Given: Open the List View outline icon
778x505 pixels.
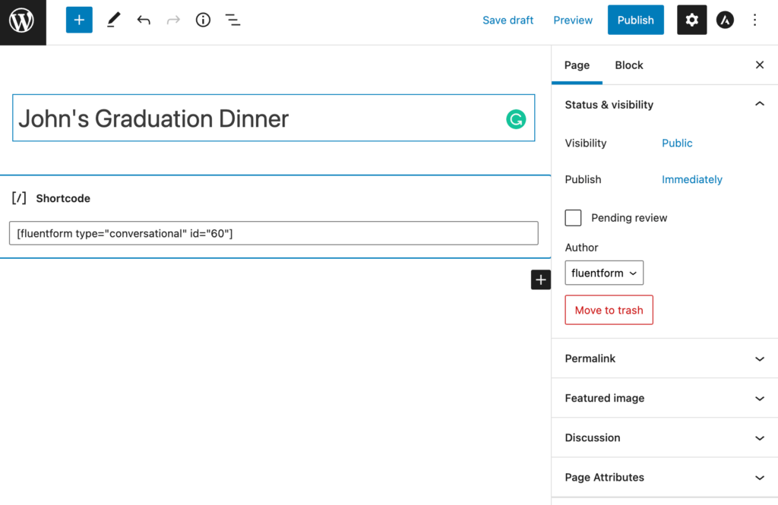Looking at the screenshot, I should 232,20.
